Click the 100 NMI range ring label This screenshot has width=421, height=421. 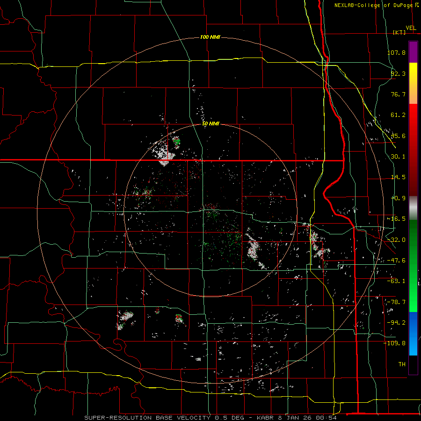tap(210, 37)
